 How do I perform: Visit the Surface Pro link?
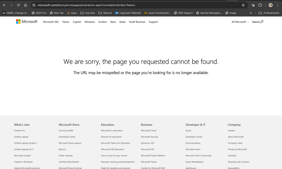pos(19,130)
